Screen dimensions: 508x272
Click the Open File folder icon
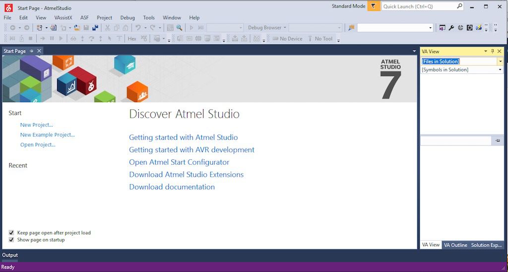click(77, 28)
